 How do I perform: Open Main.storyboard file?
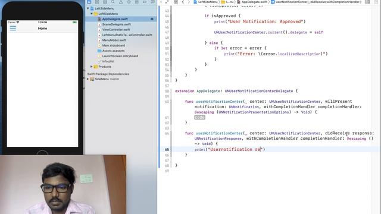click(114, 45)
